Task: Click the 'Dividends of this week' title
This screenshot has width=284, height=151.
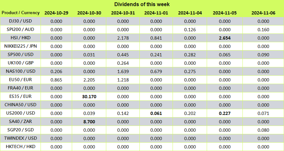Action: click(142, 4)
